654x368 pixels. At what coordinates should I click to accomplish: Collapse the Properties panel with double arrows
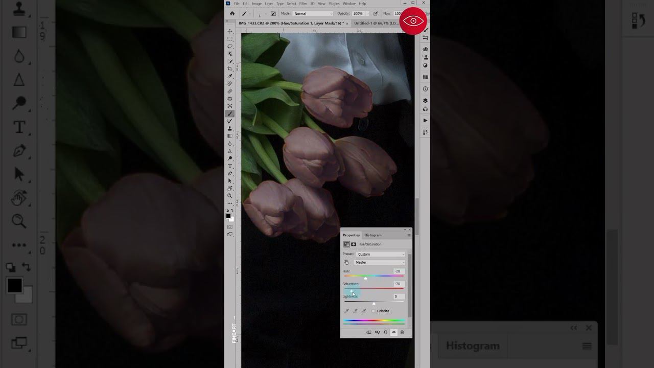click(404, 229)
